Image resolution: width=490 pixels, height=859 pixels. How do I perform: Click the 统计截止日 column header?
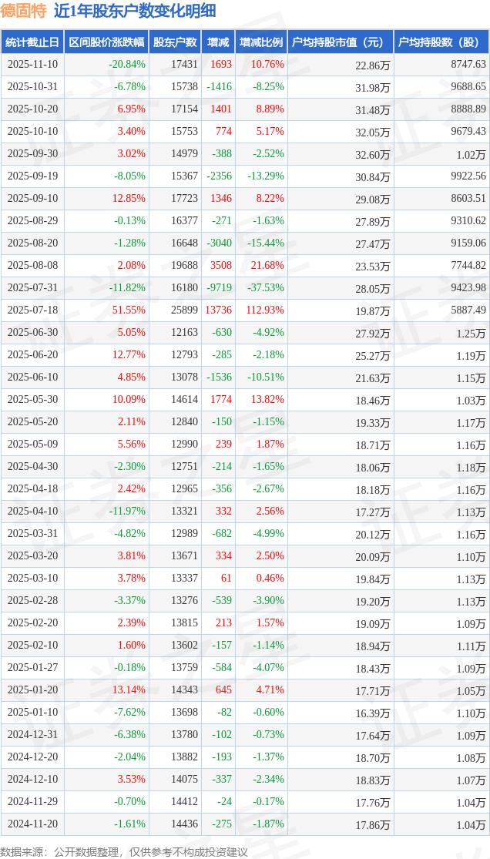coord(32,42)
